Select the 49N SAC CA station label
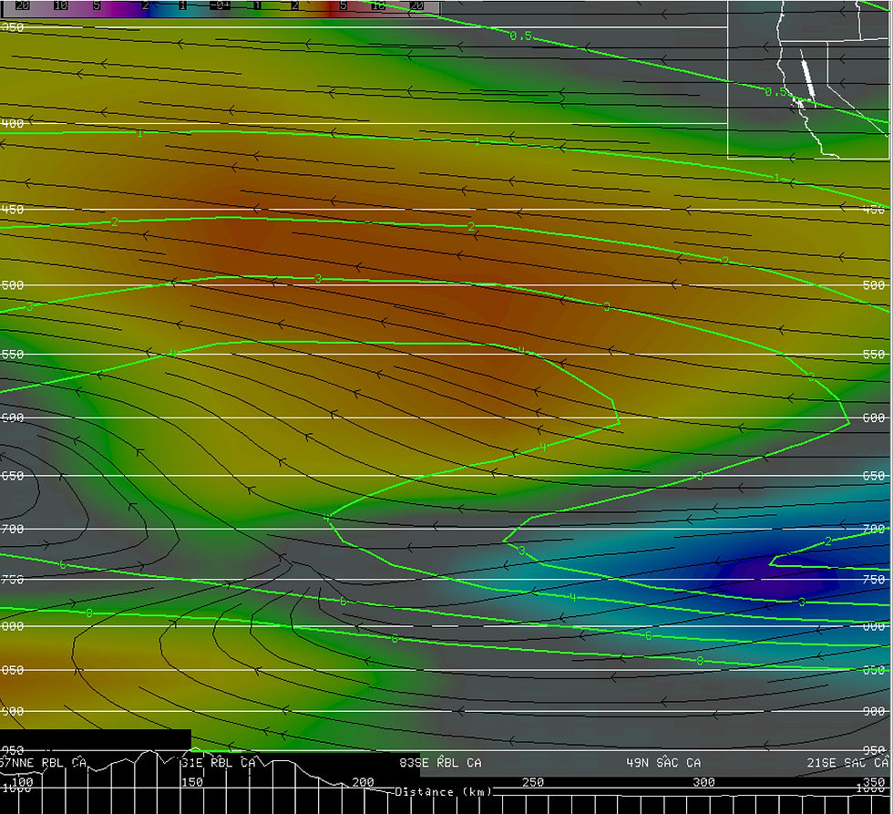893x814 pixels. 663,763
